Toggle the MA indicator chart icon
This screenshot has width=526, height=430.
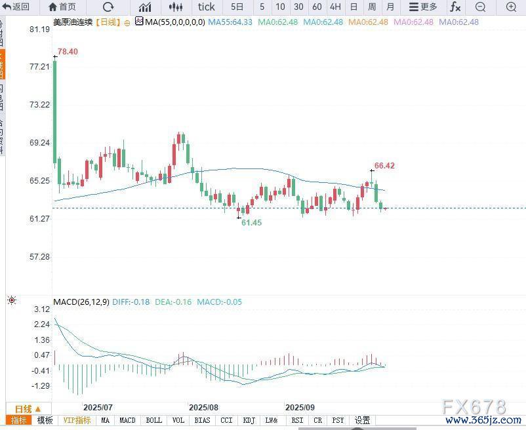pos(139,22)
